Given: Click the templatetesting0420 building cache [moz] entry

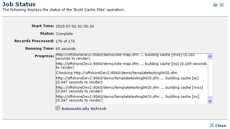Looking at the screenshot, I should 129,89.
